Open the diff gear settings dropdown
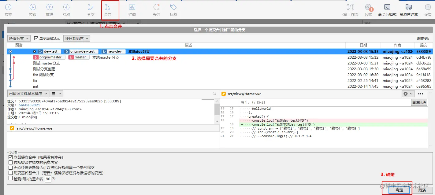This screenshot has height=195, width=435. 408,94
